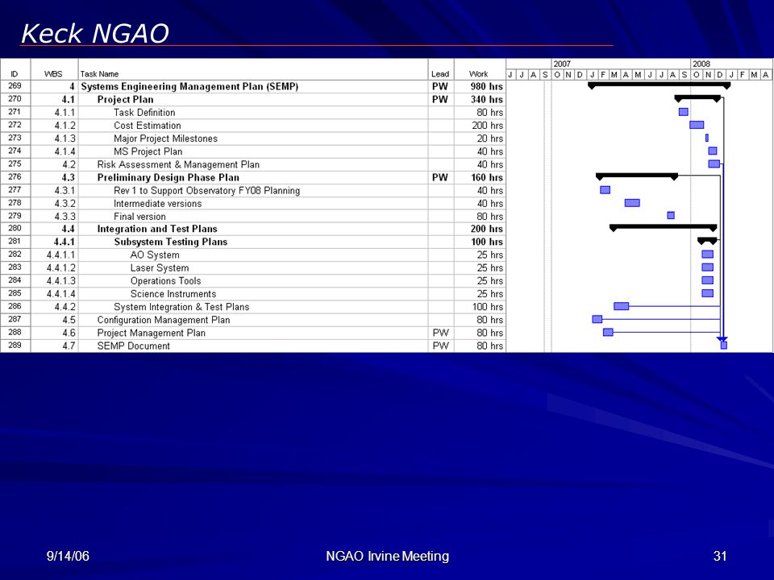Select Intermediate versions task
The image size is (774, 580).
[157, 203]
